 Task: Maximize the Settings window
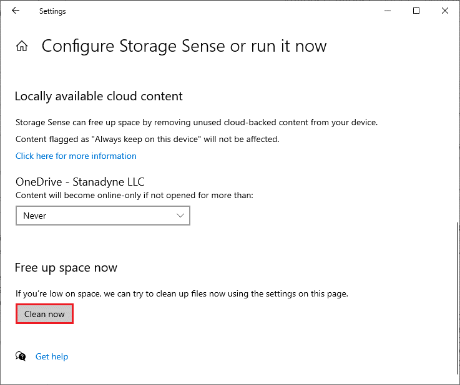[x=416, y=11]
